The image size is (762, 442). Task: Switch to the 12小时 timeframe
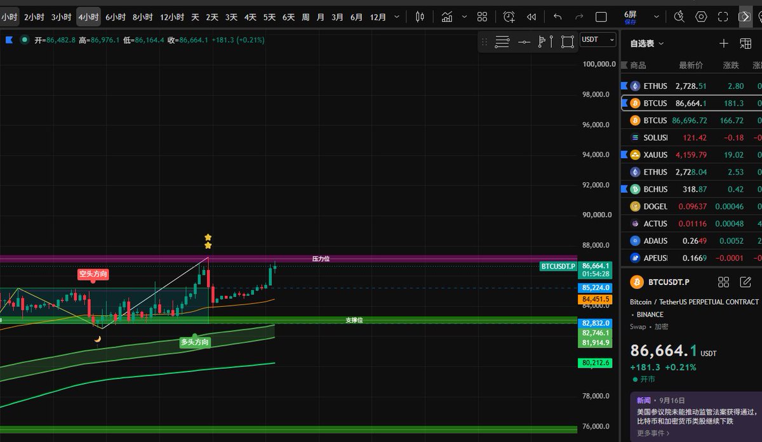coord(172,17)
